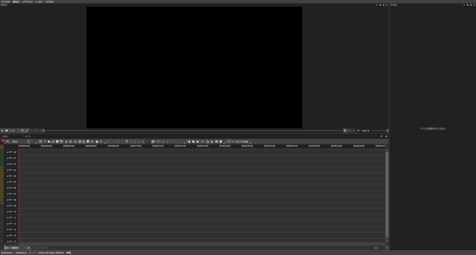Click the four-way move arrows icon

pos(159,141)
